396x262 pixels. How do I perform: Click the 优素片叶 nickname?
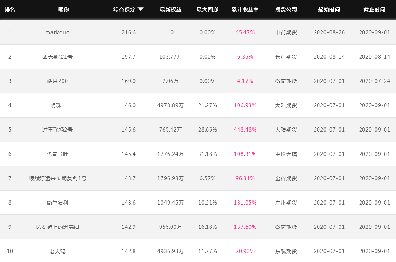(57, 154)
